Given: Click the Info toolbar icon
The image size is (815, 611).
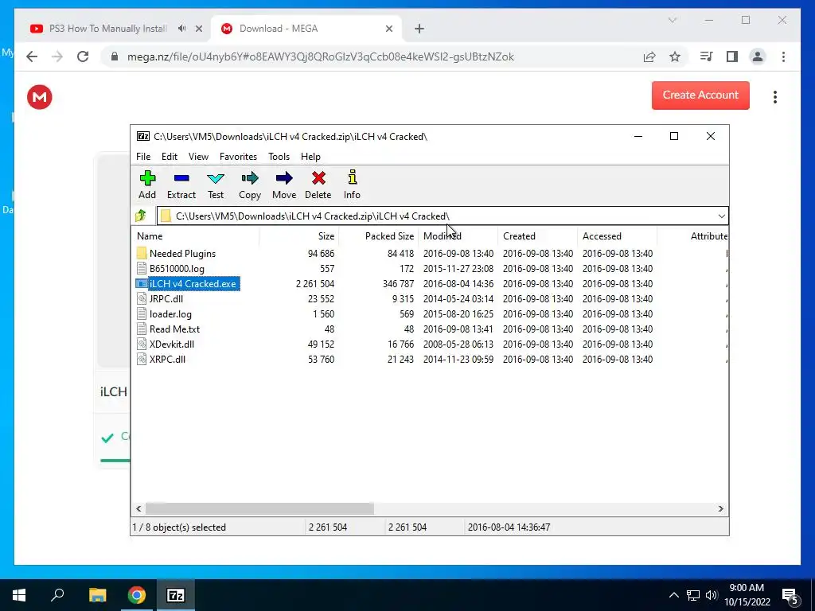Looking at the screenshot, I should [352, 185].
